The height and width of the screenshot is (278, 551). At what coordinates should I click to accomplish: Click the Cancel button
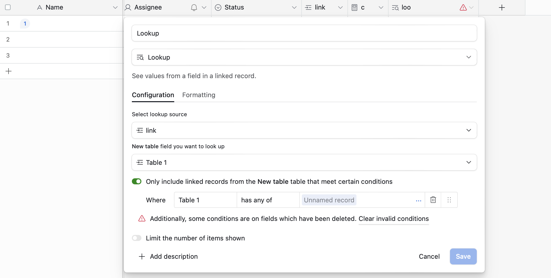click(x=429, y=256)
